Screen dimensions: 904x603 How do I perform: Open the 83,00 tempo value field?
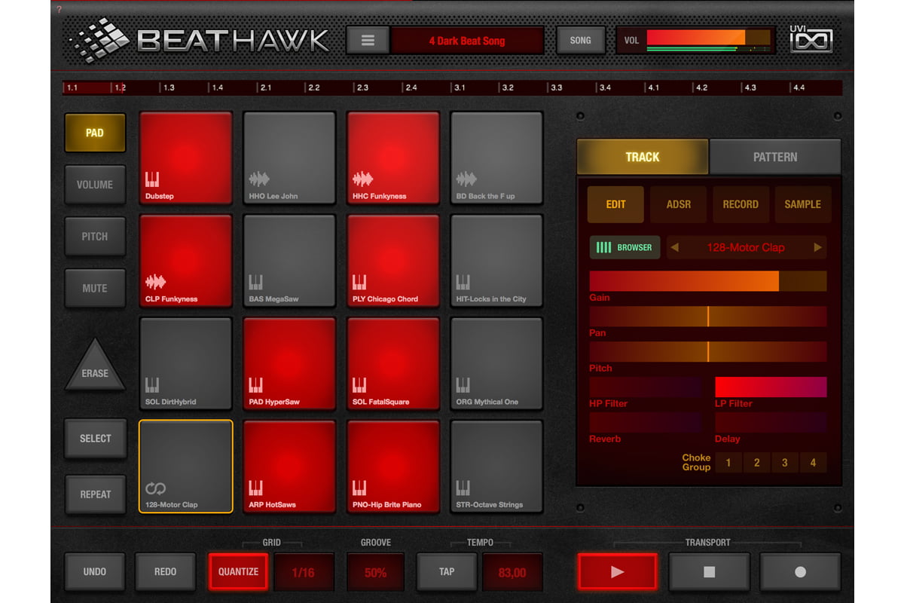coord(512,572)
